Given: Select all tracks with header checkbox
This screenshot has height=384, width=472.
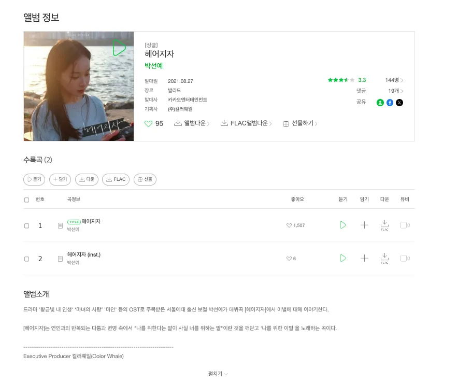Looking at the screenshot, I should tap(26, 199).
